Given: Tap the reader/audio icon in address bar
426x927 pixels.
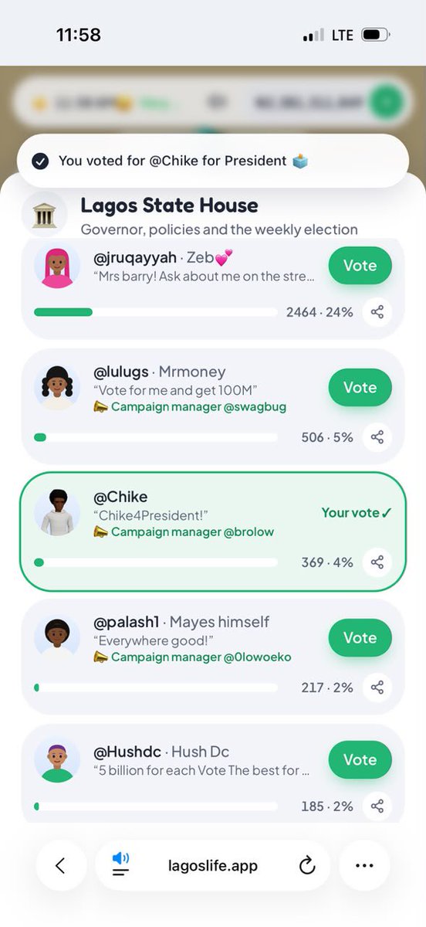Looking at the screenshot, I should point(120,865).
